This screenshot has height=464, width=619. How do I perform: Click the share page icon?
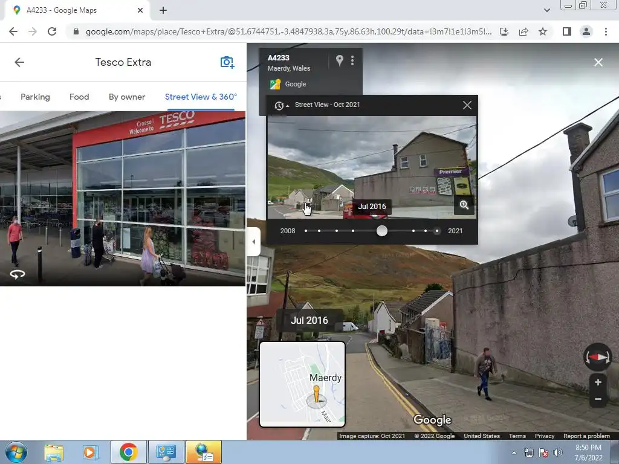point(523,31)
